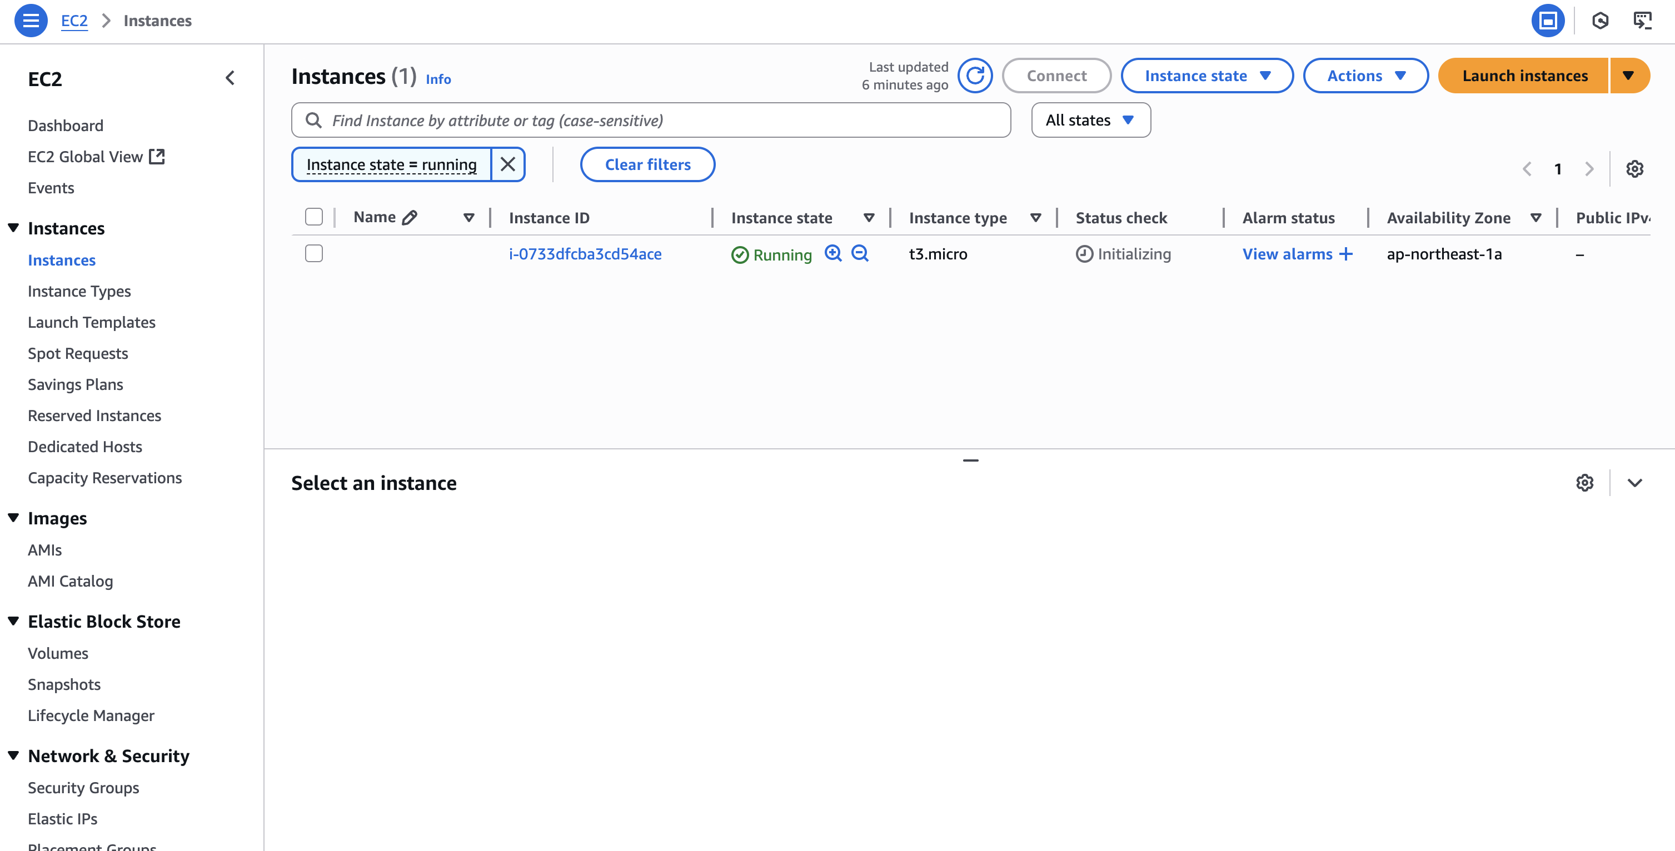Click the Find Instance search field
Viewport: 1675px width, 851px height.
[650, 121]
